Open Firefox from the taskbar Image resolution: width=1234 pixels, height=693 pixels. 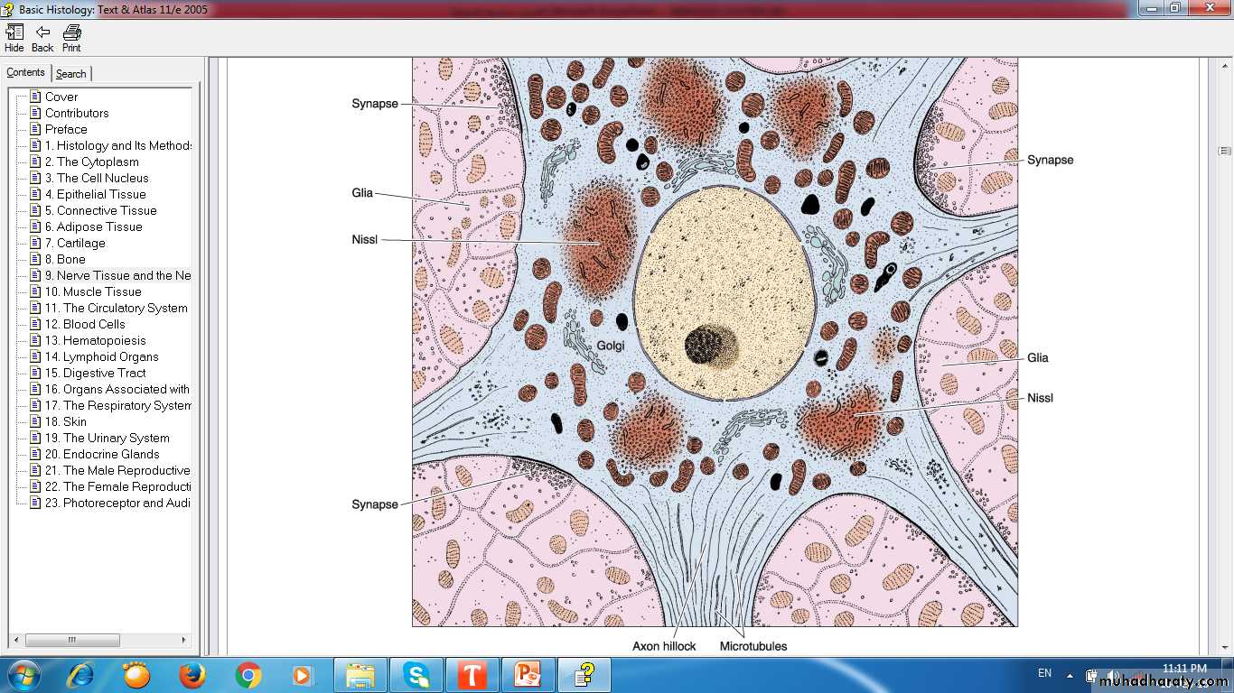192,674
